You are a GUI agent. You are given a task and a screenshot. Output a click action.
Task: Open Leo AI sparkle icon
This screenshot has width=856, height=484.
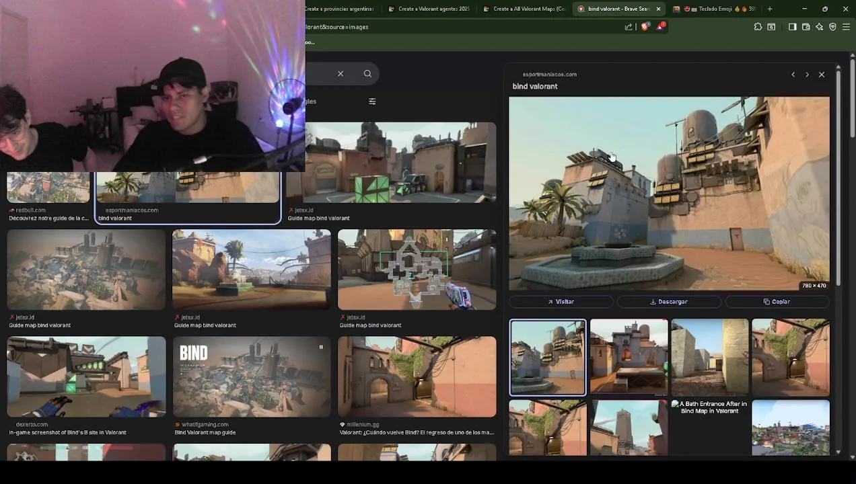pyautogui.click(x=819, y=27)
